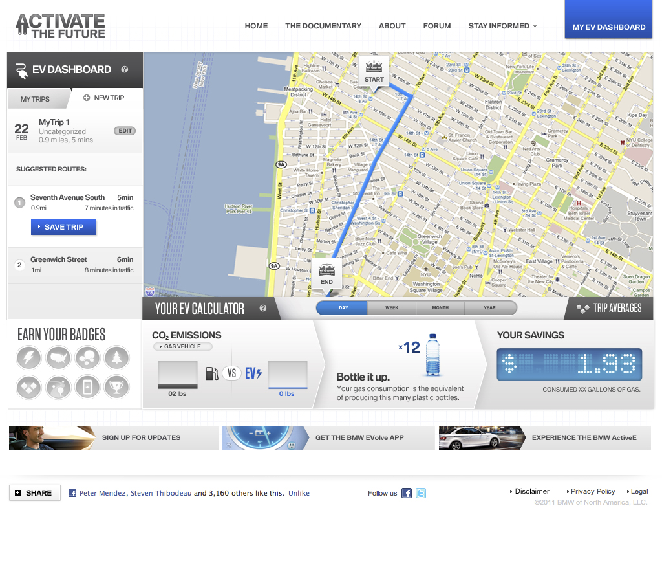The width and height of the screenshot is (662, 563).
Task: Open the New Trip tab
Action: pyautogui.click(x=104, y=98)
